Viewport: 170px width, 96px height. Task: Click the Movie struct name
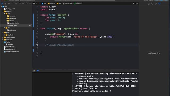pos(52,15)
